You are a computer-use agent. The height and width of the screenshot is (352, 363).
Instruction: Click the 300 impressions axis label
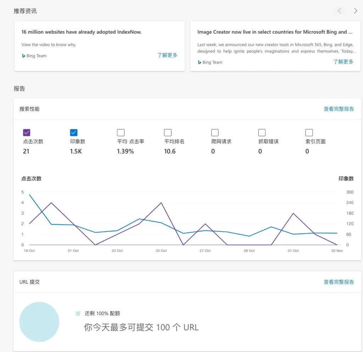click(x=350, y=192)
